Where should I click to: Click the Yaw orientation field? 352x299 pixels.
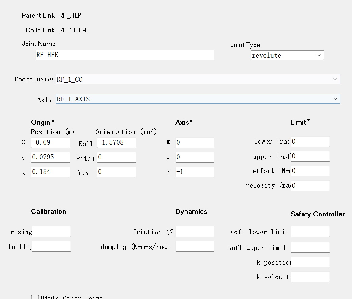pos(116,172)
